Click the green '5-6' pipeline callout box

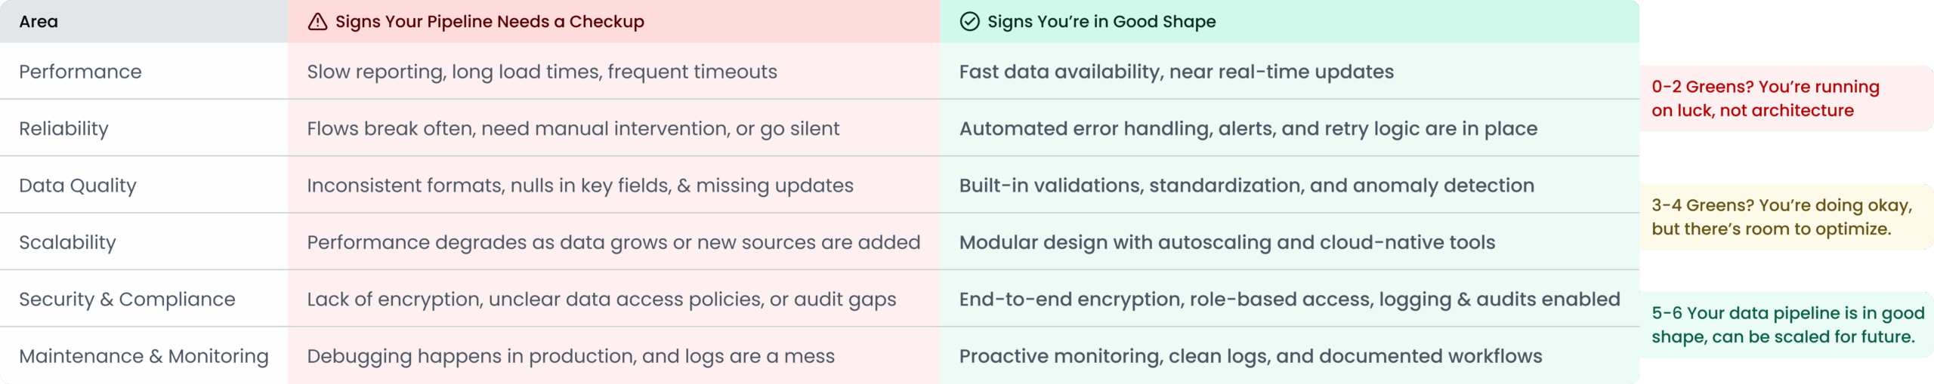point(1786,325)
